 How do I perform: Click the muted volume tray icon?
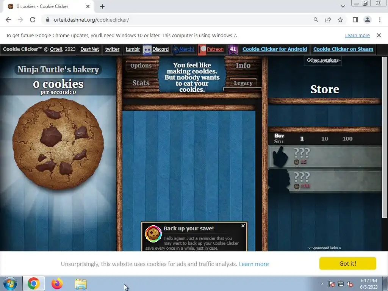tap(350, 284)
